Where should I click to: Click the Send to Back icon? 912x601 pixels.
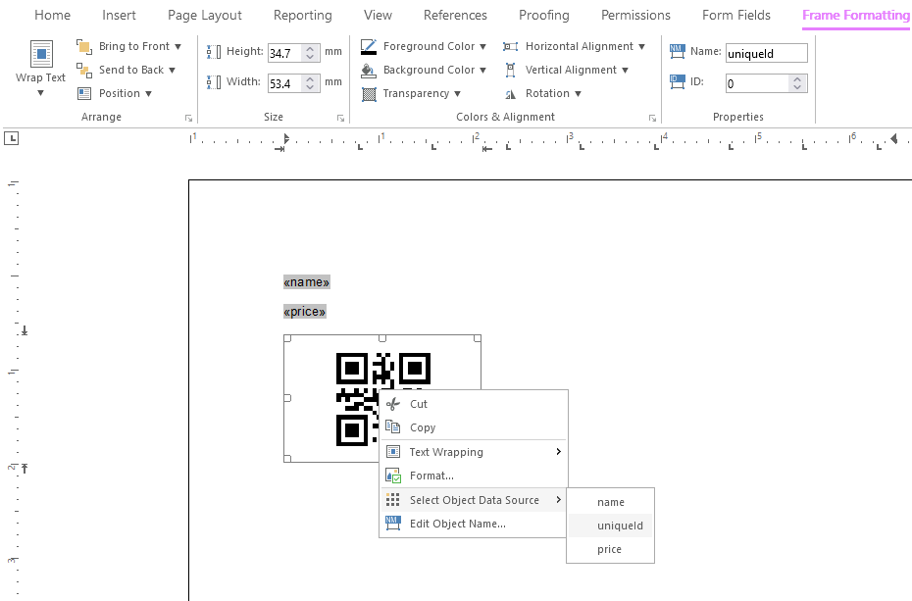pyautogui.click(x=84, y=71)
